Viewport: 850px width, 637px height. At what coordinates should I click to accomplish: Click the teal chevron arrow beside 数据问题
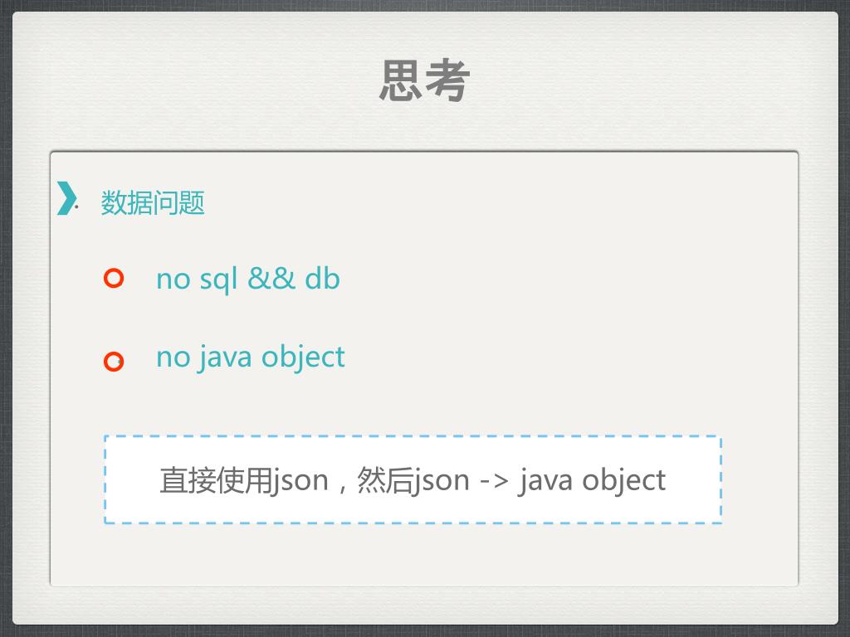click(66, 198)
